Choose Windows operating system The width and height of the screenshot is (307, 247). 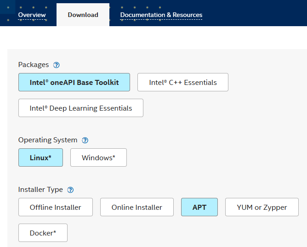[x=98, y=157]
